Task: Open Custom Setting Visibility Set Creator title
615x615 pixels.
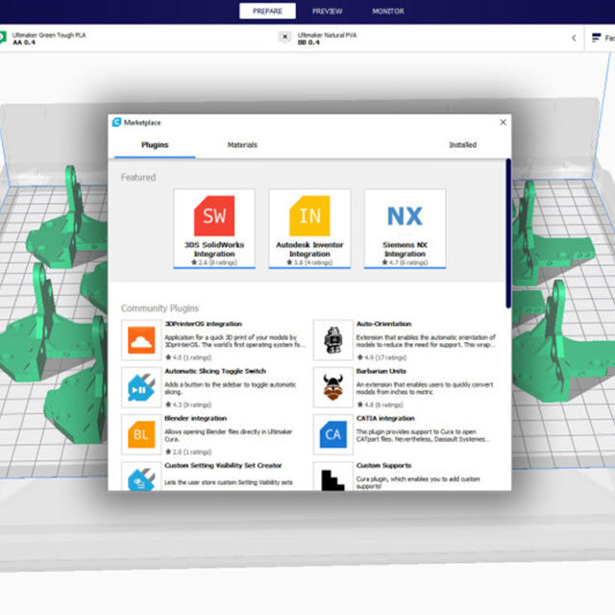Action: [x=223, y=465]
